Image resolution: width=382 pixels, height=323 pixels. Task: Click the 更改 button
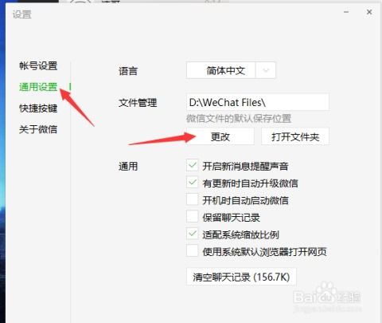(x=220, y=136)
